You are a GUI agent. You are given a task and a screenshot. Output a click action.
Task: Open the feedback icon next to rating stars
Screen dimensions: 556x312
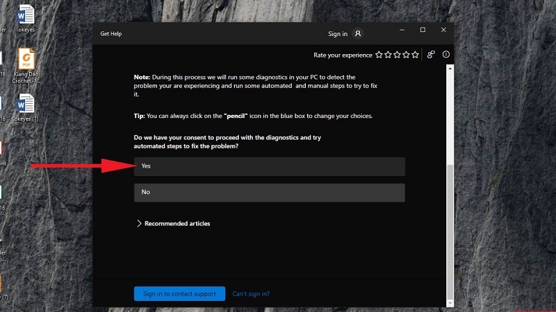[x=431, y=55]
